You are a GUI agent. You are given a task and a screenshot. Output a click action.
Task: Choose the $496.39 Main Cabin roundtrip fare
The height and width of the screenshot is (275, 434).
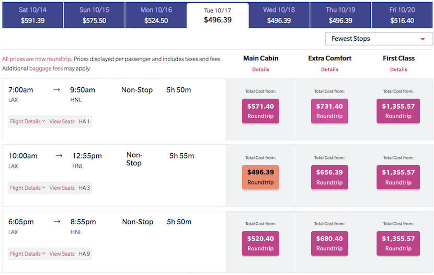(260, 177)
